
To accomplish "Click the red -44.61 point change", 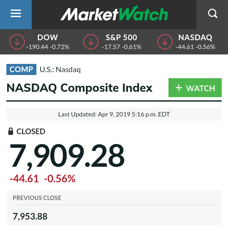I will [x=24, y=179].
